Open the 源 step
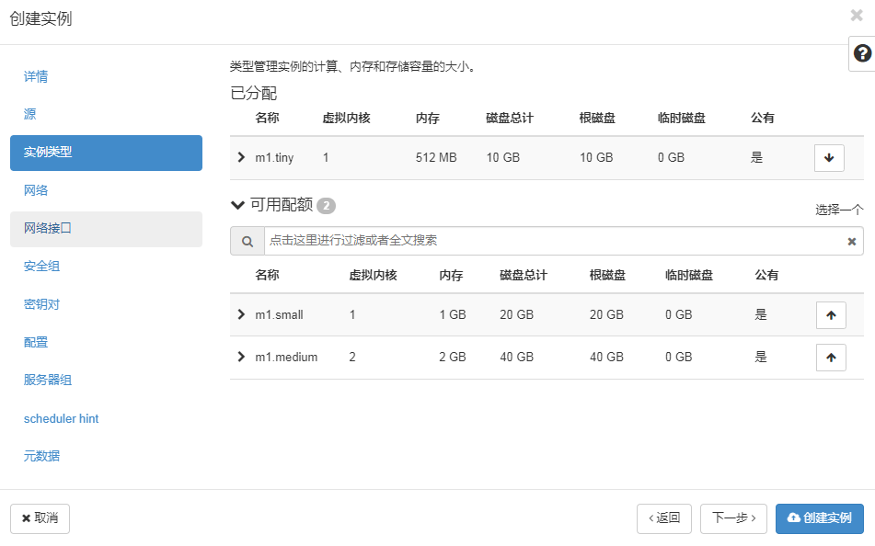The width and height of the screenshot is (875, 546). pos(29,114)
